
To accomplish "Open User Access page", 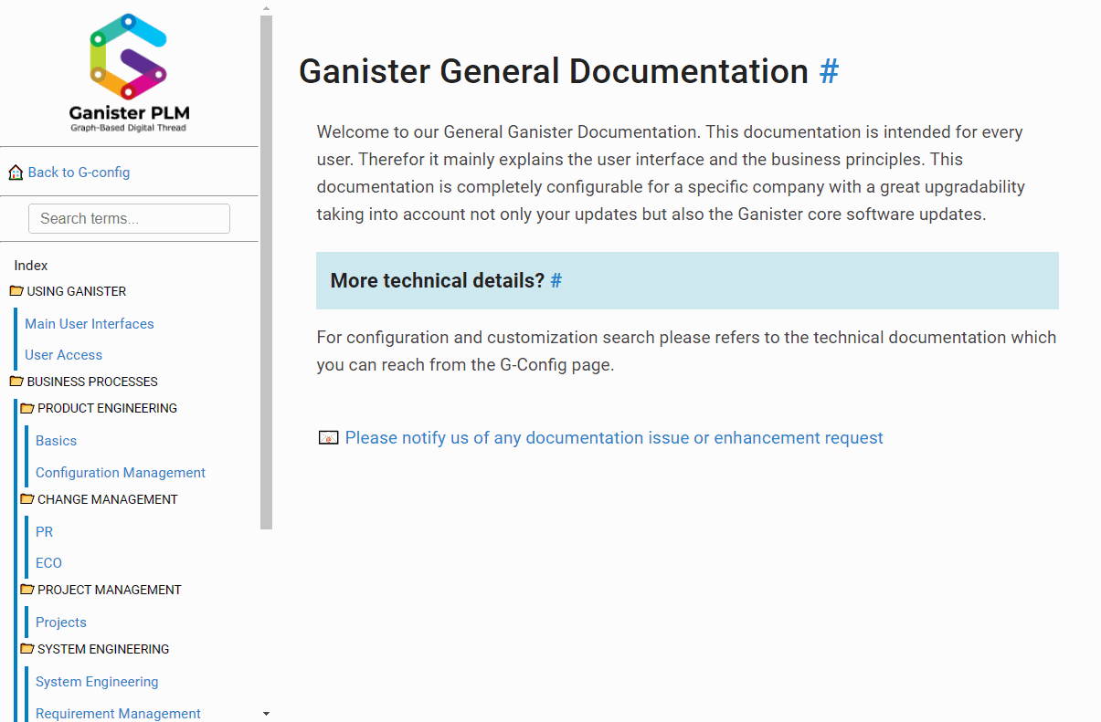I will coord(64,355).
